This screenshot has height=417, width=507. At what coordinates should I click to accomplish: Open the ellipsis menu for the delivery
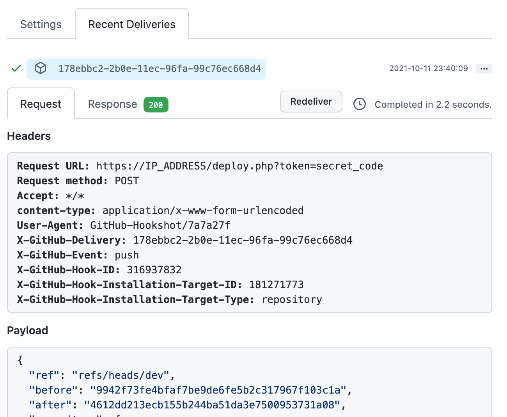click(x=484, y=69)
